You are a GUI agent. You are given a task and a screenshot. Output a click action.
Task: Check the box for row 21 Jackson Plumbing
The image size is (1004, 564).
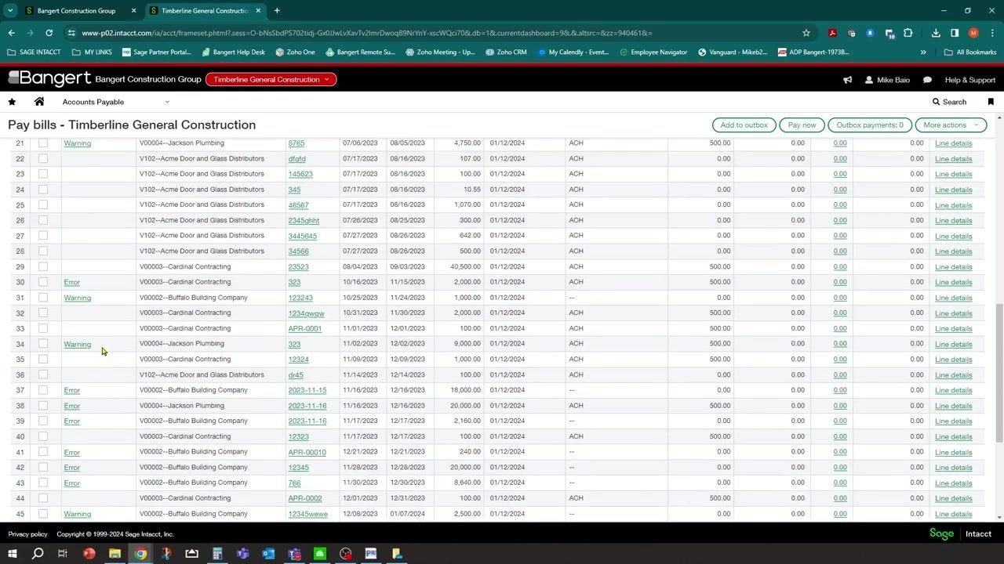pos(43,143)
